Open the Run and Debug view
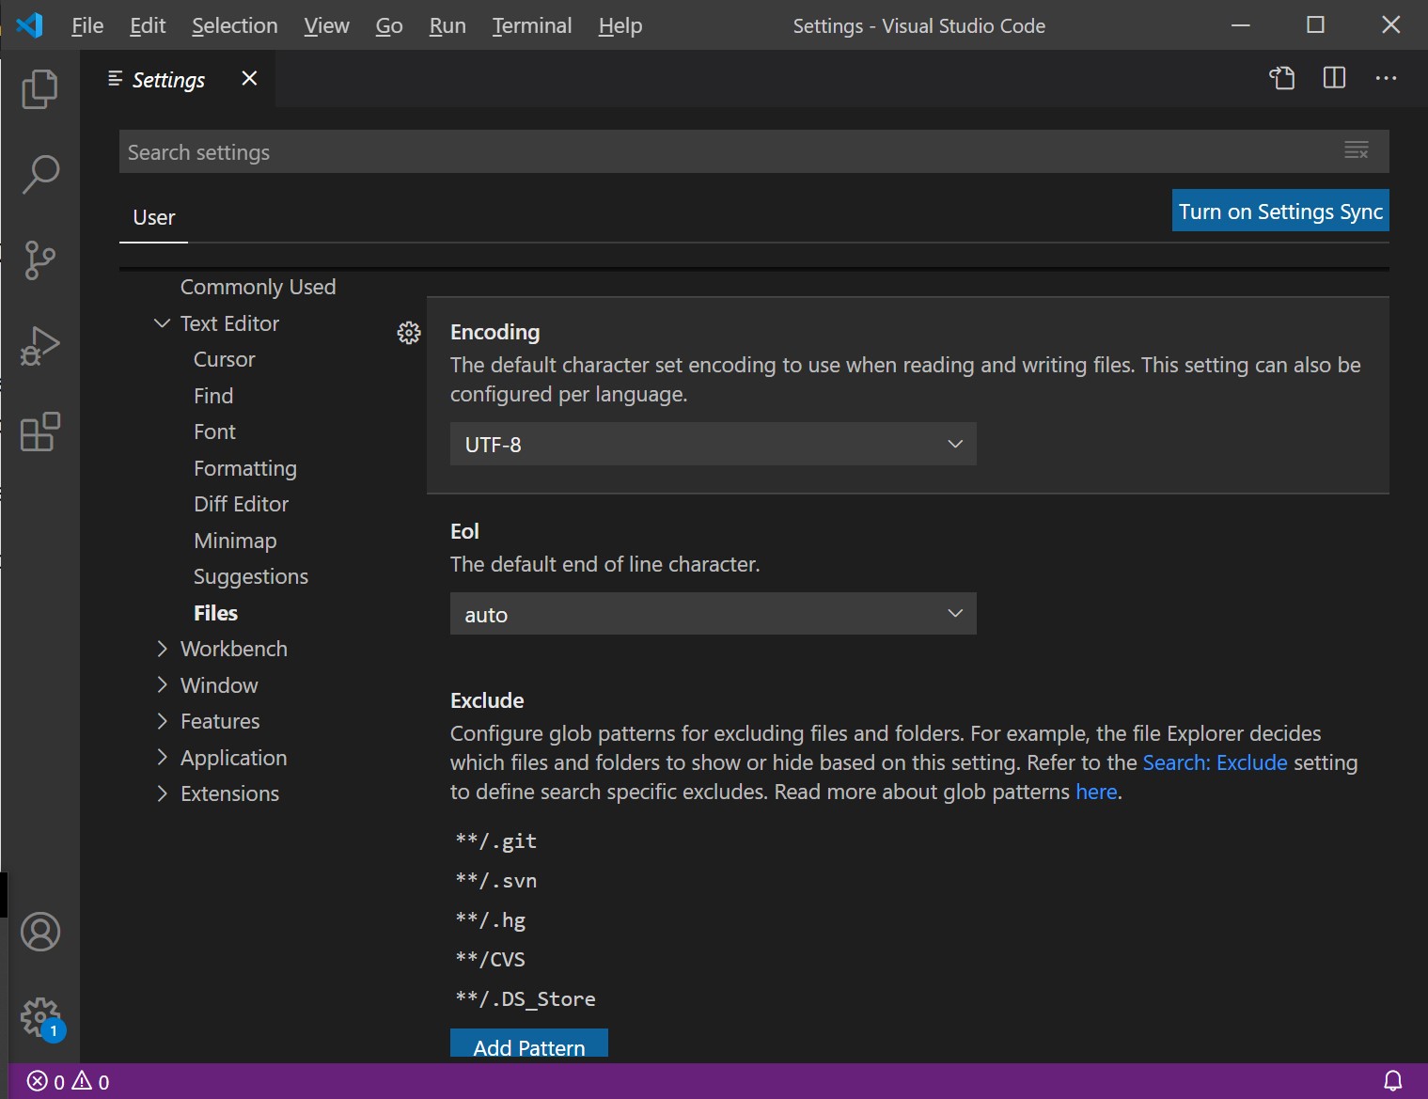This screenshot has height=1099, width=1428. 39,346
